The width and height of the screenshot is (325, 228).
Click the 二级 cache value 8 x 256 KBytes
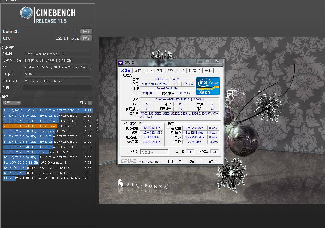tap(195, 137)
